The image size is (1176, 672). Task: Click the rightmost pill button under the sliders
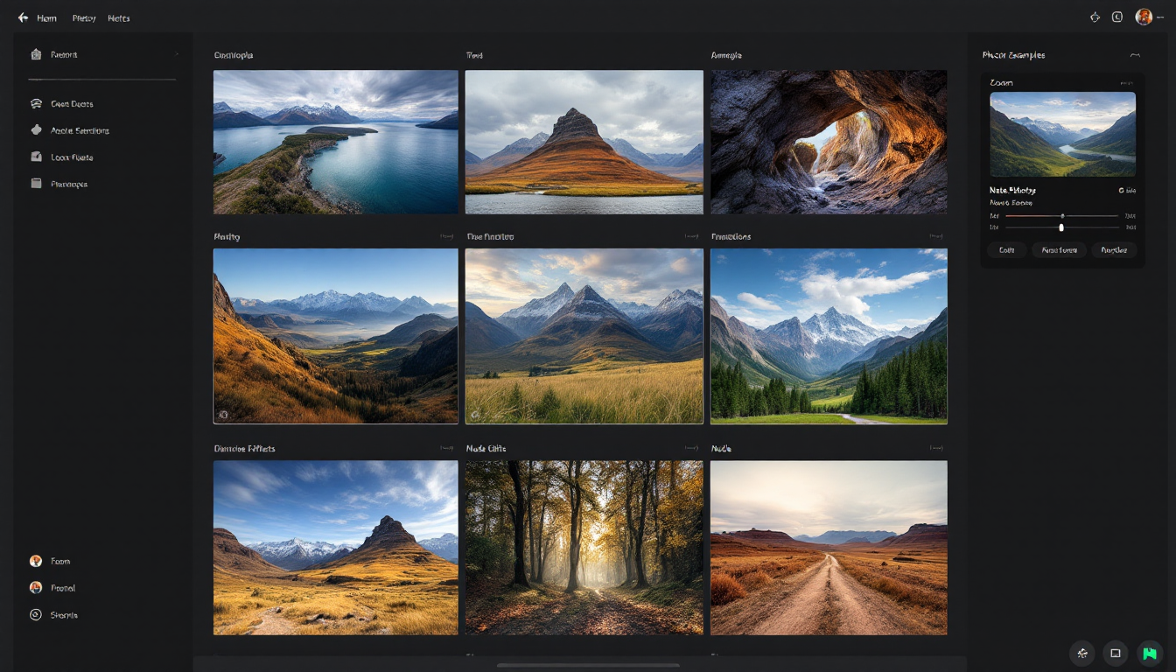point(1113,250)
